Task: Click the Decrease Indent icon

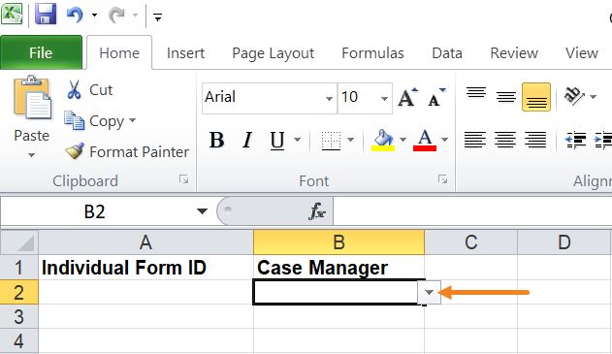Action: pos(576,140)
